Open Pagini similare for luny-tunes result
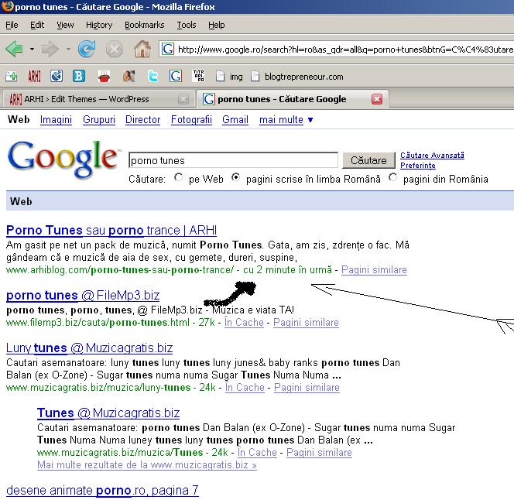 point(307,388)
